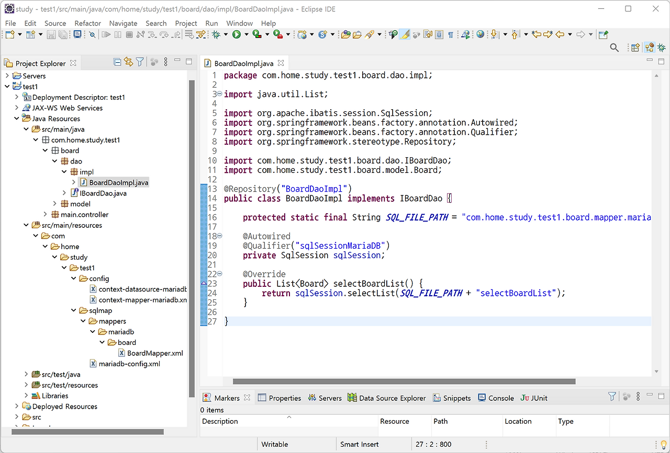The image size is (670, 453).
Task: Click the Filter icon in Markers view
Action: point(612,397)
